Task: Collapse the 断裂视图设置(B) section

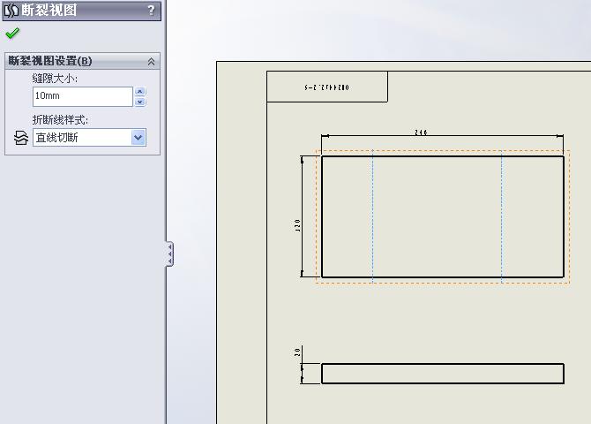Action: click(x=151, y=62)
